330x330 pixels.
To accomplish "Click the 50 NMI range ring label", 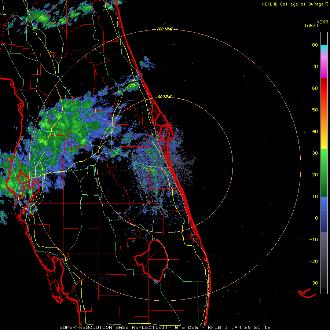I will [x=165, y=97].
